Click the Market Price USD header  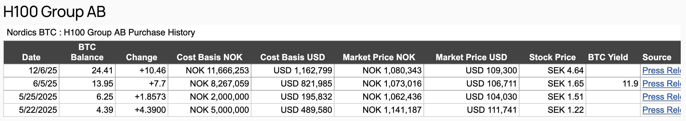471,57
